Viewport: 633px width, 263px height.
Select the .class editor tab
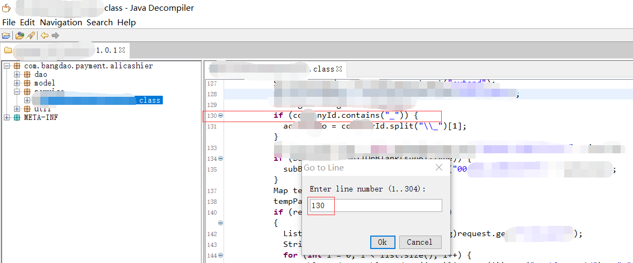tap(275, 69)
